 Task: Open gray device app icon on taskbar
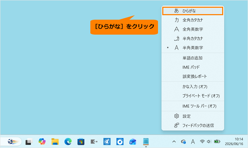[x=94, y=142]
